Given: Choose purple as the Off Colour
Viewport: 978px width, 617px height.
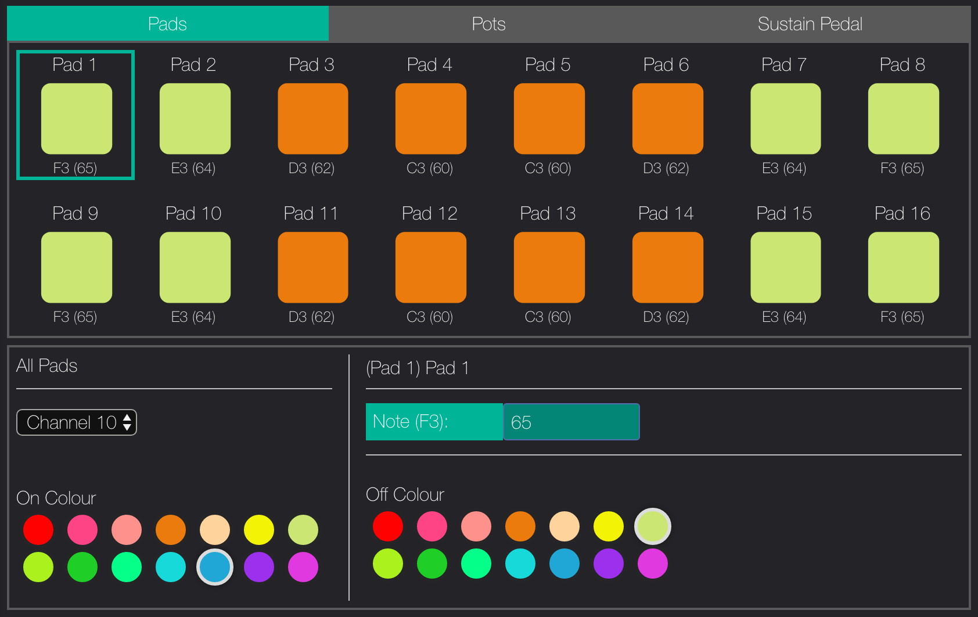Looking at the screenshot, I should (609, 564).
